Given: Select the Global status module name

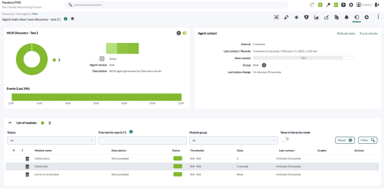Looking at the screenshot, I should [x=42, y=159].
